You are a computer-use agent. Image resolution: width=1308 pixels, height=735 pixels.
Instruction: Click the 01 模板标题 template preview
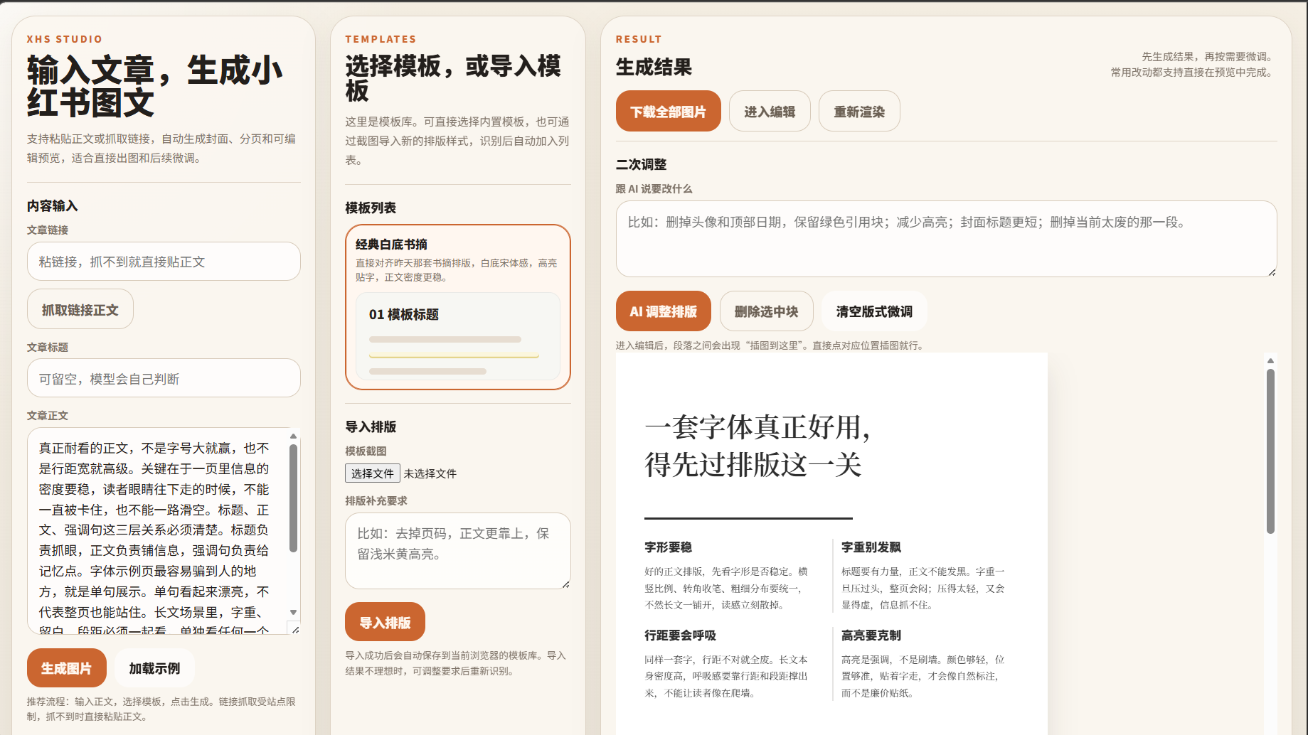[x=457, y=335]
